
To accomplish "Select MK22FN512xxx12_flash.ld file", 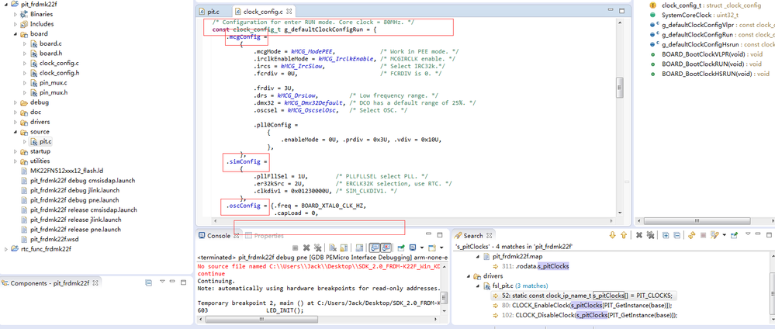I will click(72, 171).
